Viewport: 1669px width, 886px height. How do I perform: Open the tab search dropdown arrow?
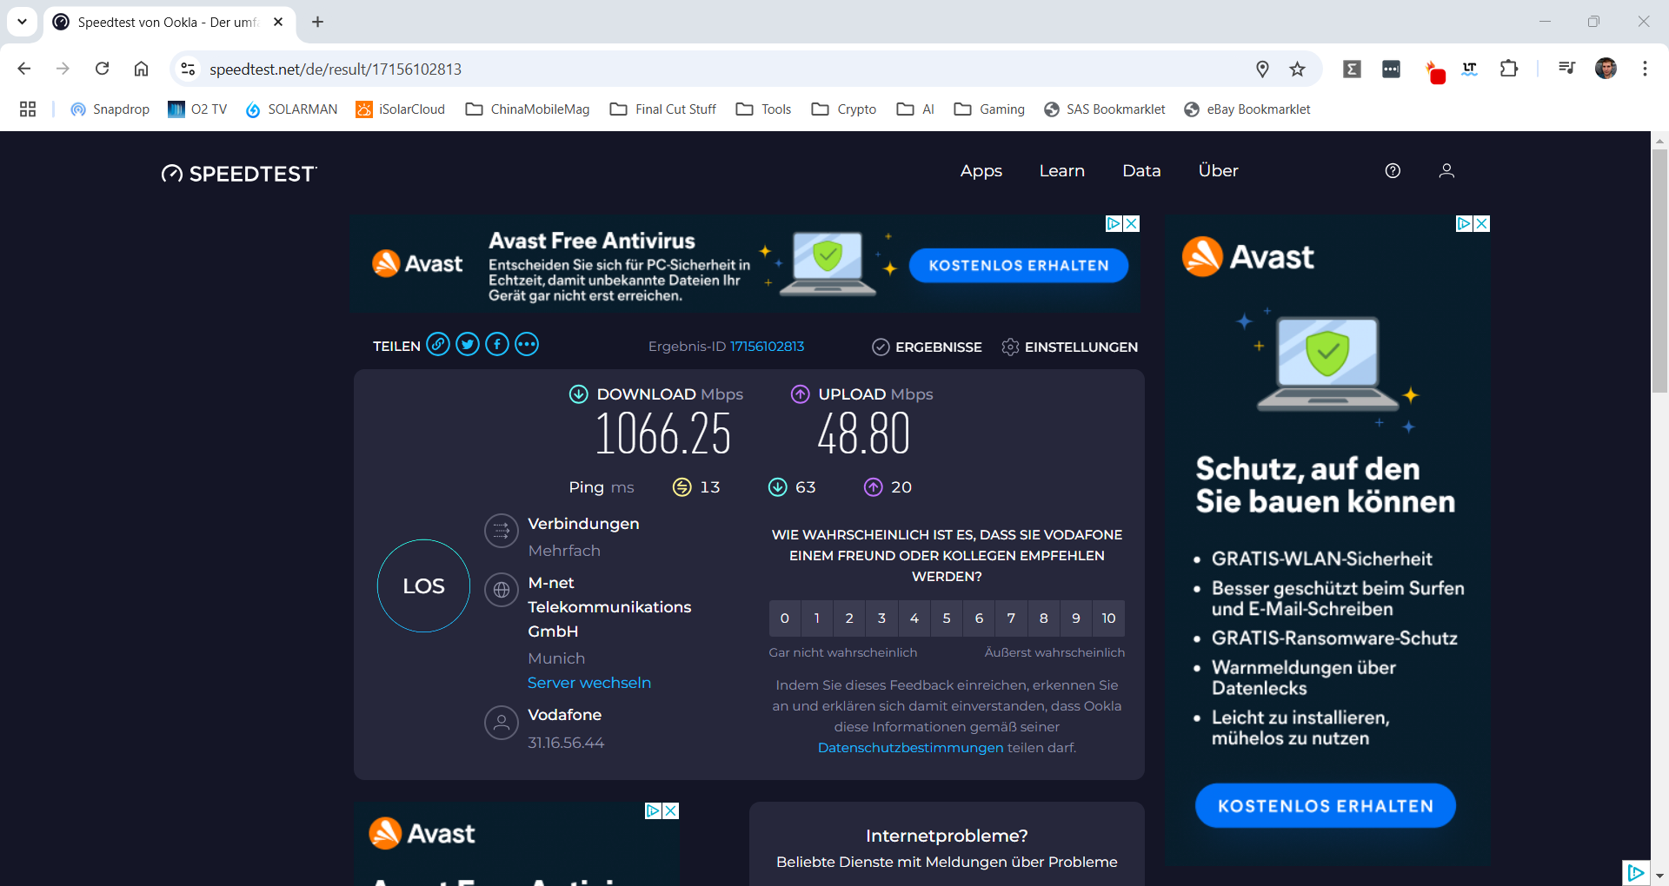tap(22, 22)
